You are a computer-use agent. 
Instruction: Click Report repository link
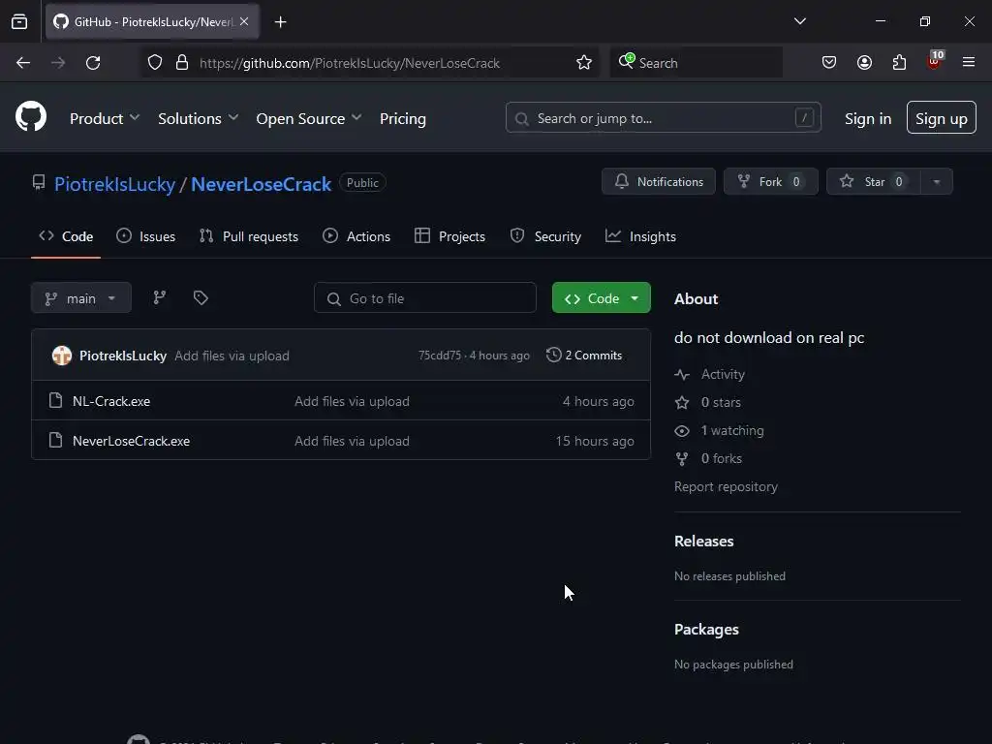coord(726,486)
